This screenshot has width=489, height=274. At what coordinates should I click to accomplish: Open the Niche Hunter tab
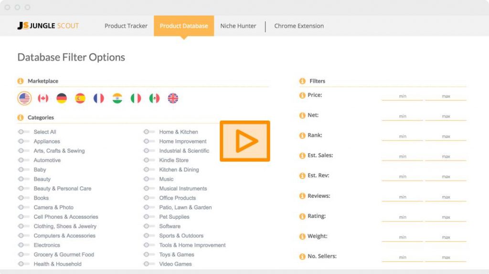tap(238, 26)
